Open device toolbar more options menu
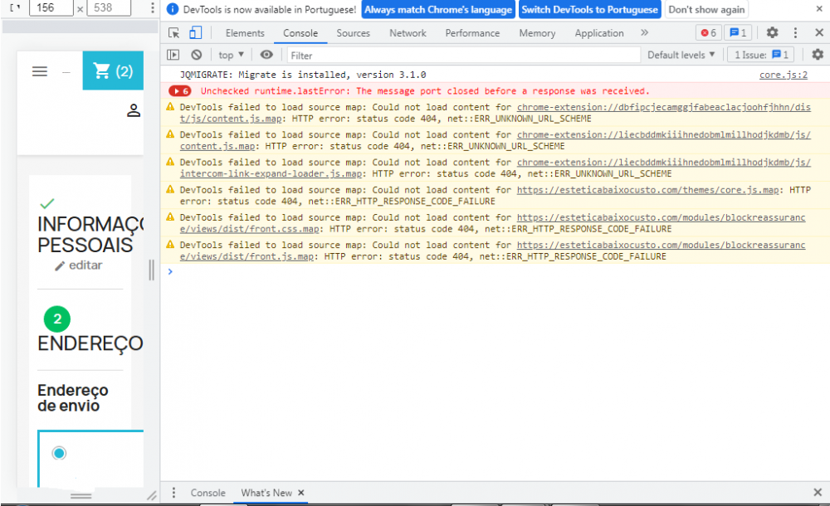This screenshot has width=830, height=506. [153, 7]
